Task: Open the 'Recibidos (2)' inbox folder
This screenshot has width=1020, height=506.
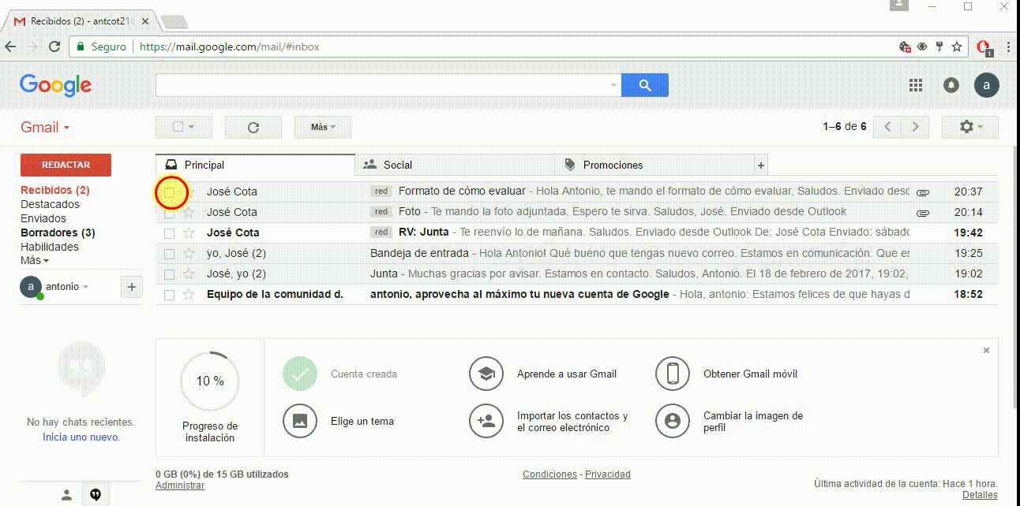Action: click(x=55, y=190)
